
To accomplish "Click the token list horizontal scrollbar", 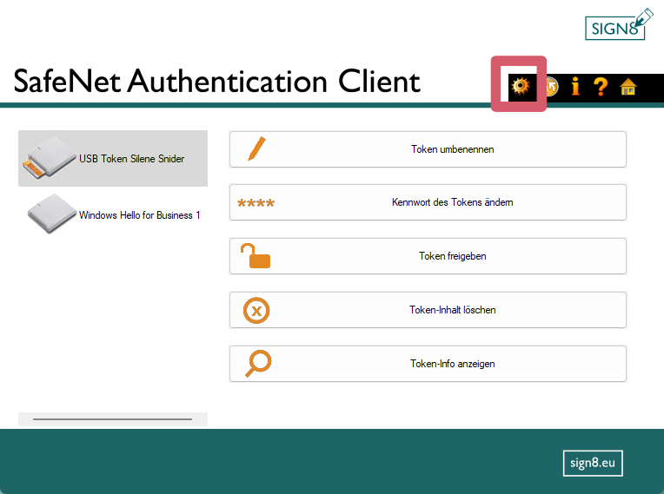I will pos(113,419).
